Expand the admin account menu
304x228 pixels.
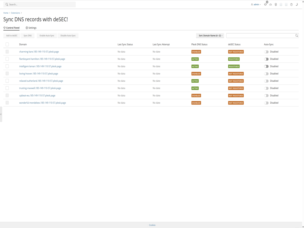click(256, 4)
